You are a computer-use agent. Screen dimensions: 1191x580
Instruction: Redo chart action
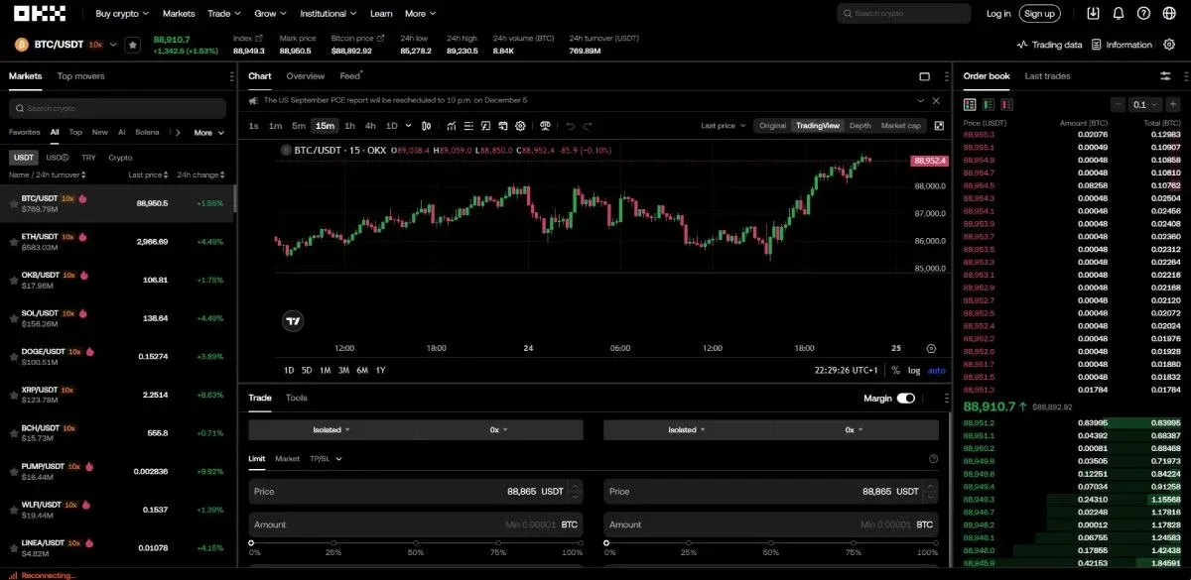coord(588,126)
